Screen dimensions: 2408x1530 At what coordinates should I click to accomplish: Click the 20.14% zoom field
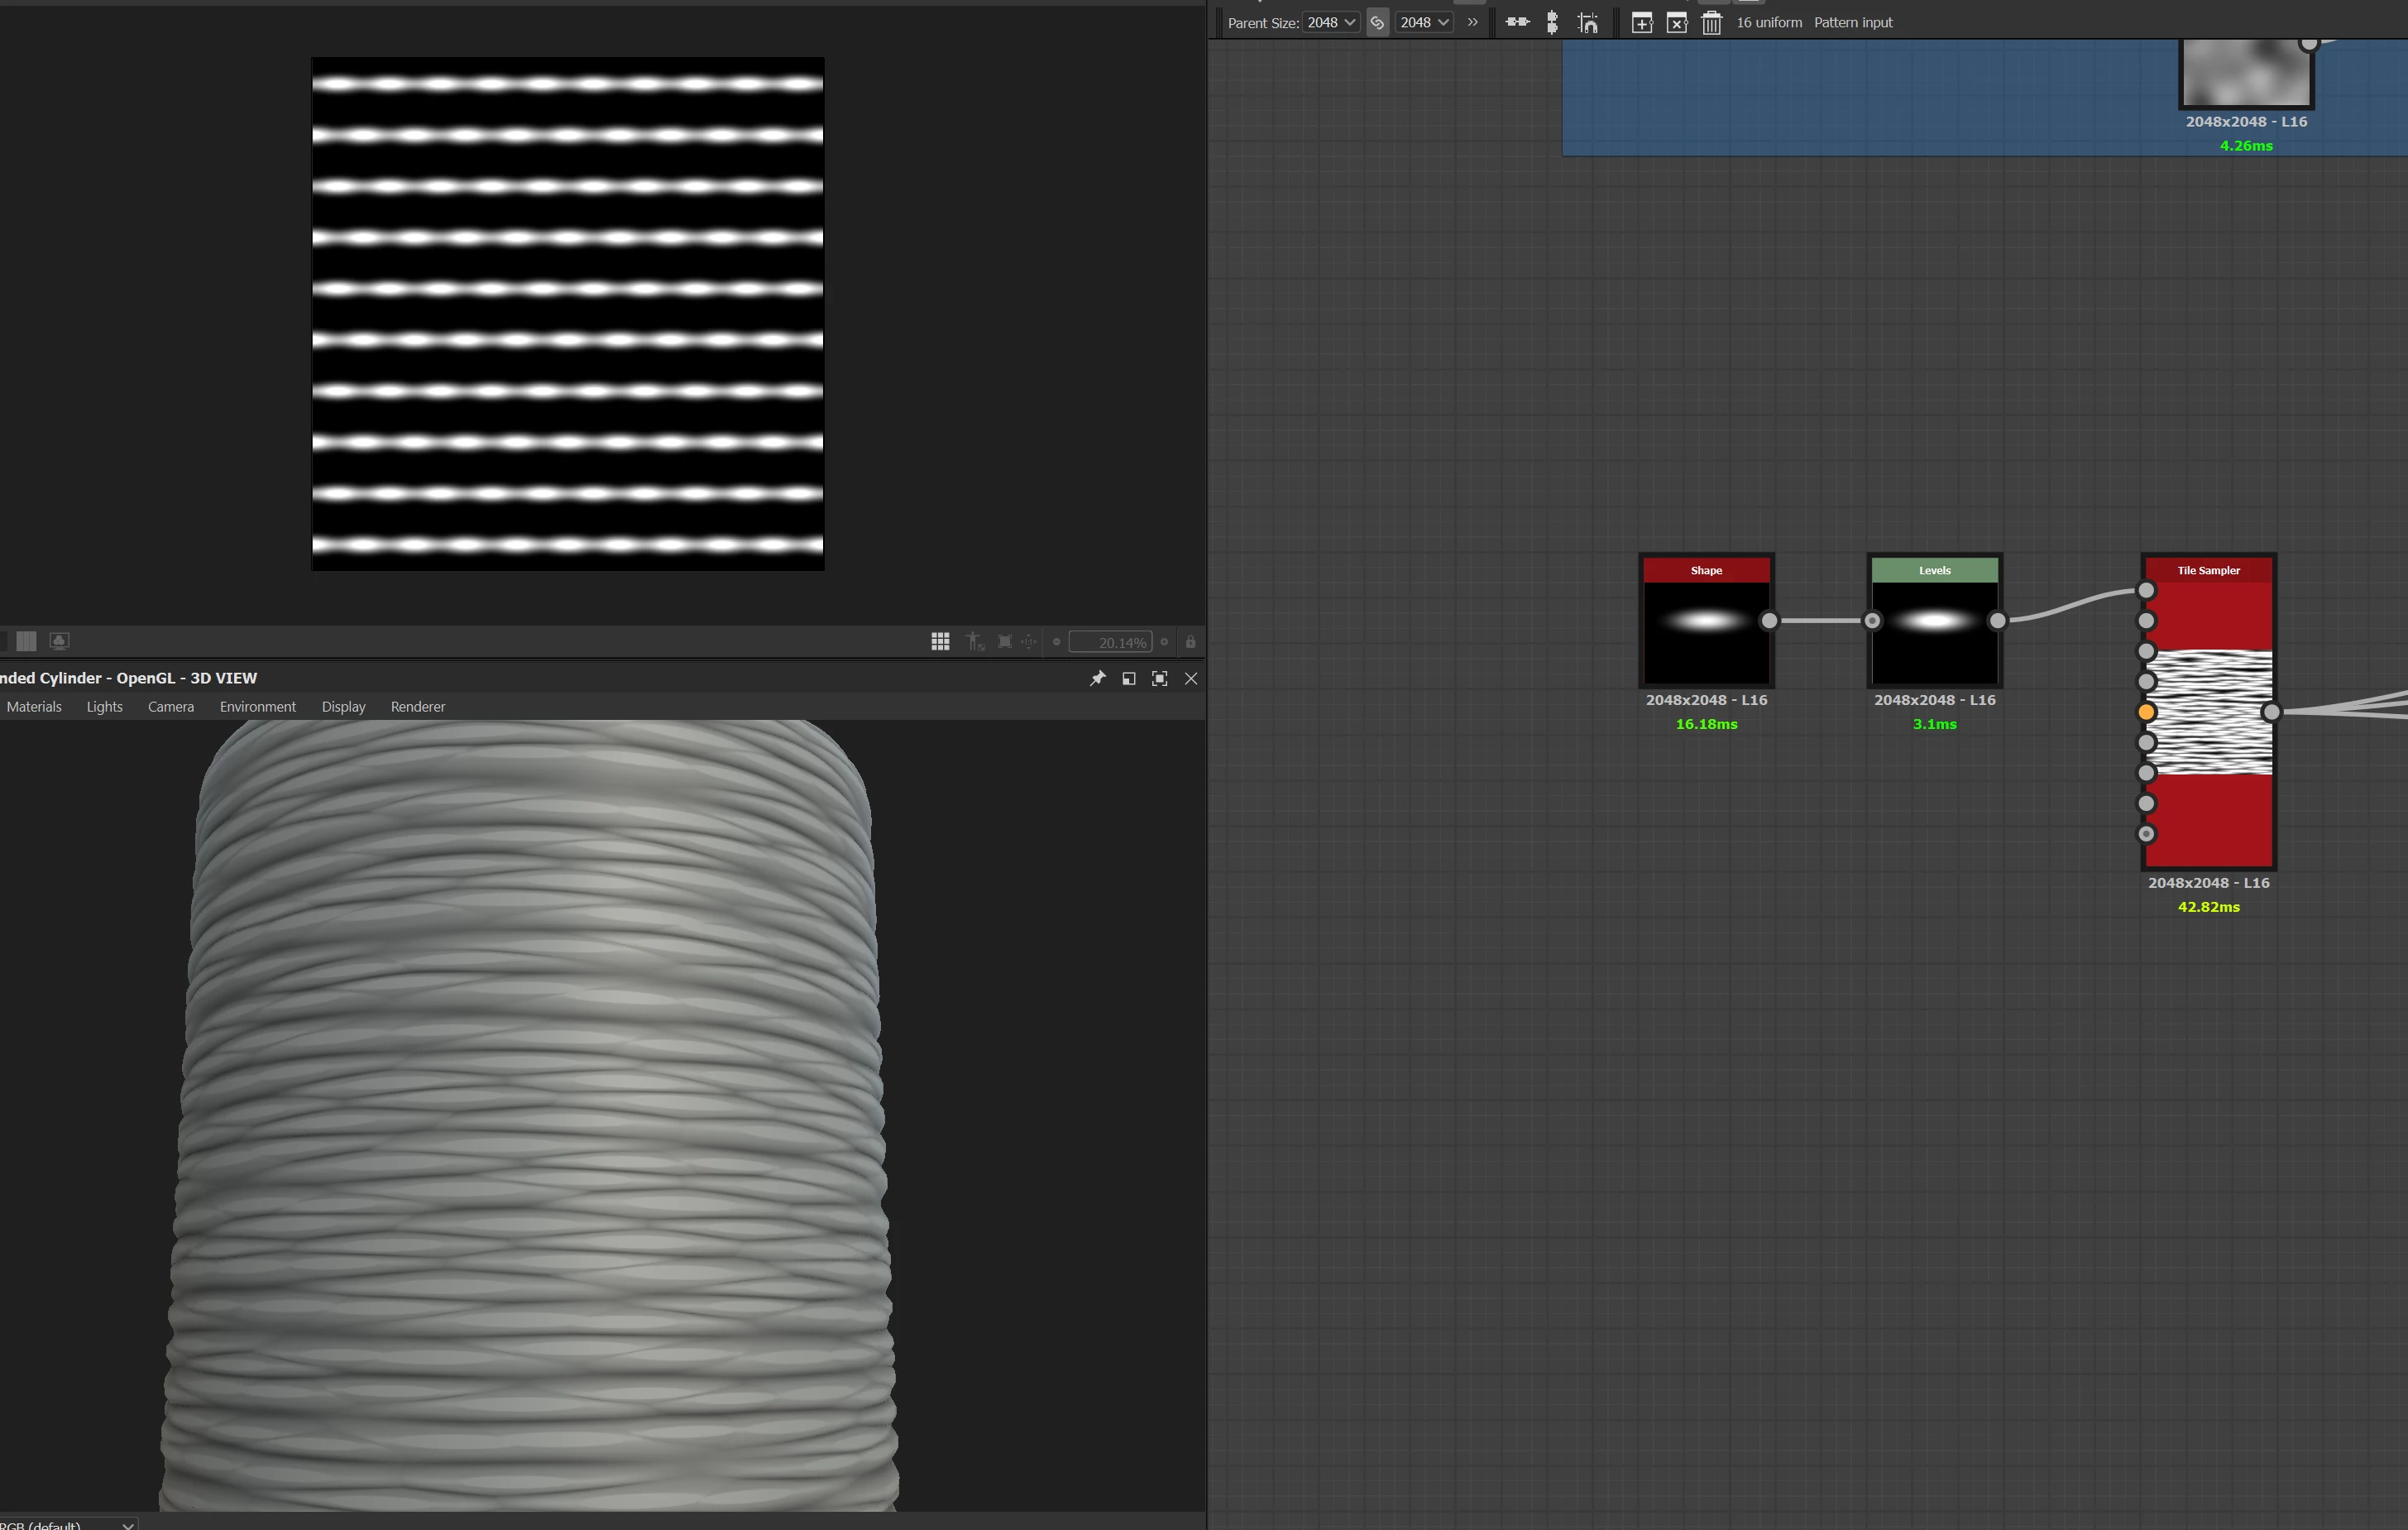[1110, 642]
